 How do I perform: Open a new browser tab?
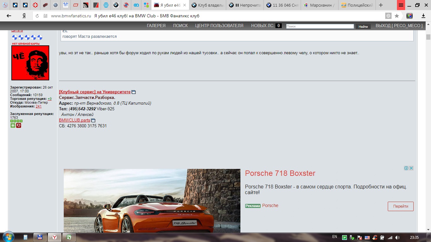pos(381,5)
